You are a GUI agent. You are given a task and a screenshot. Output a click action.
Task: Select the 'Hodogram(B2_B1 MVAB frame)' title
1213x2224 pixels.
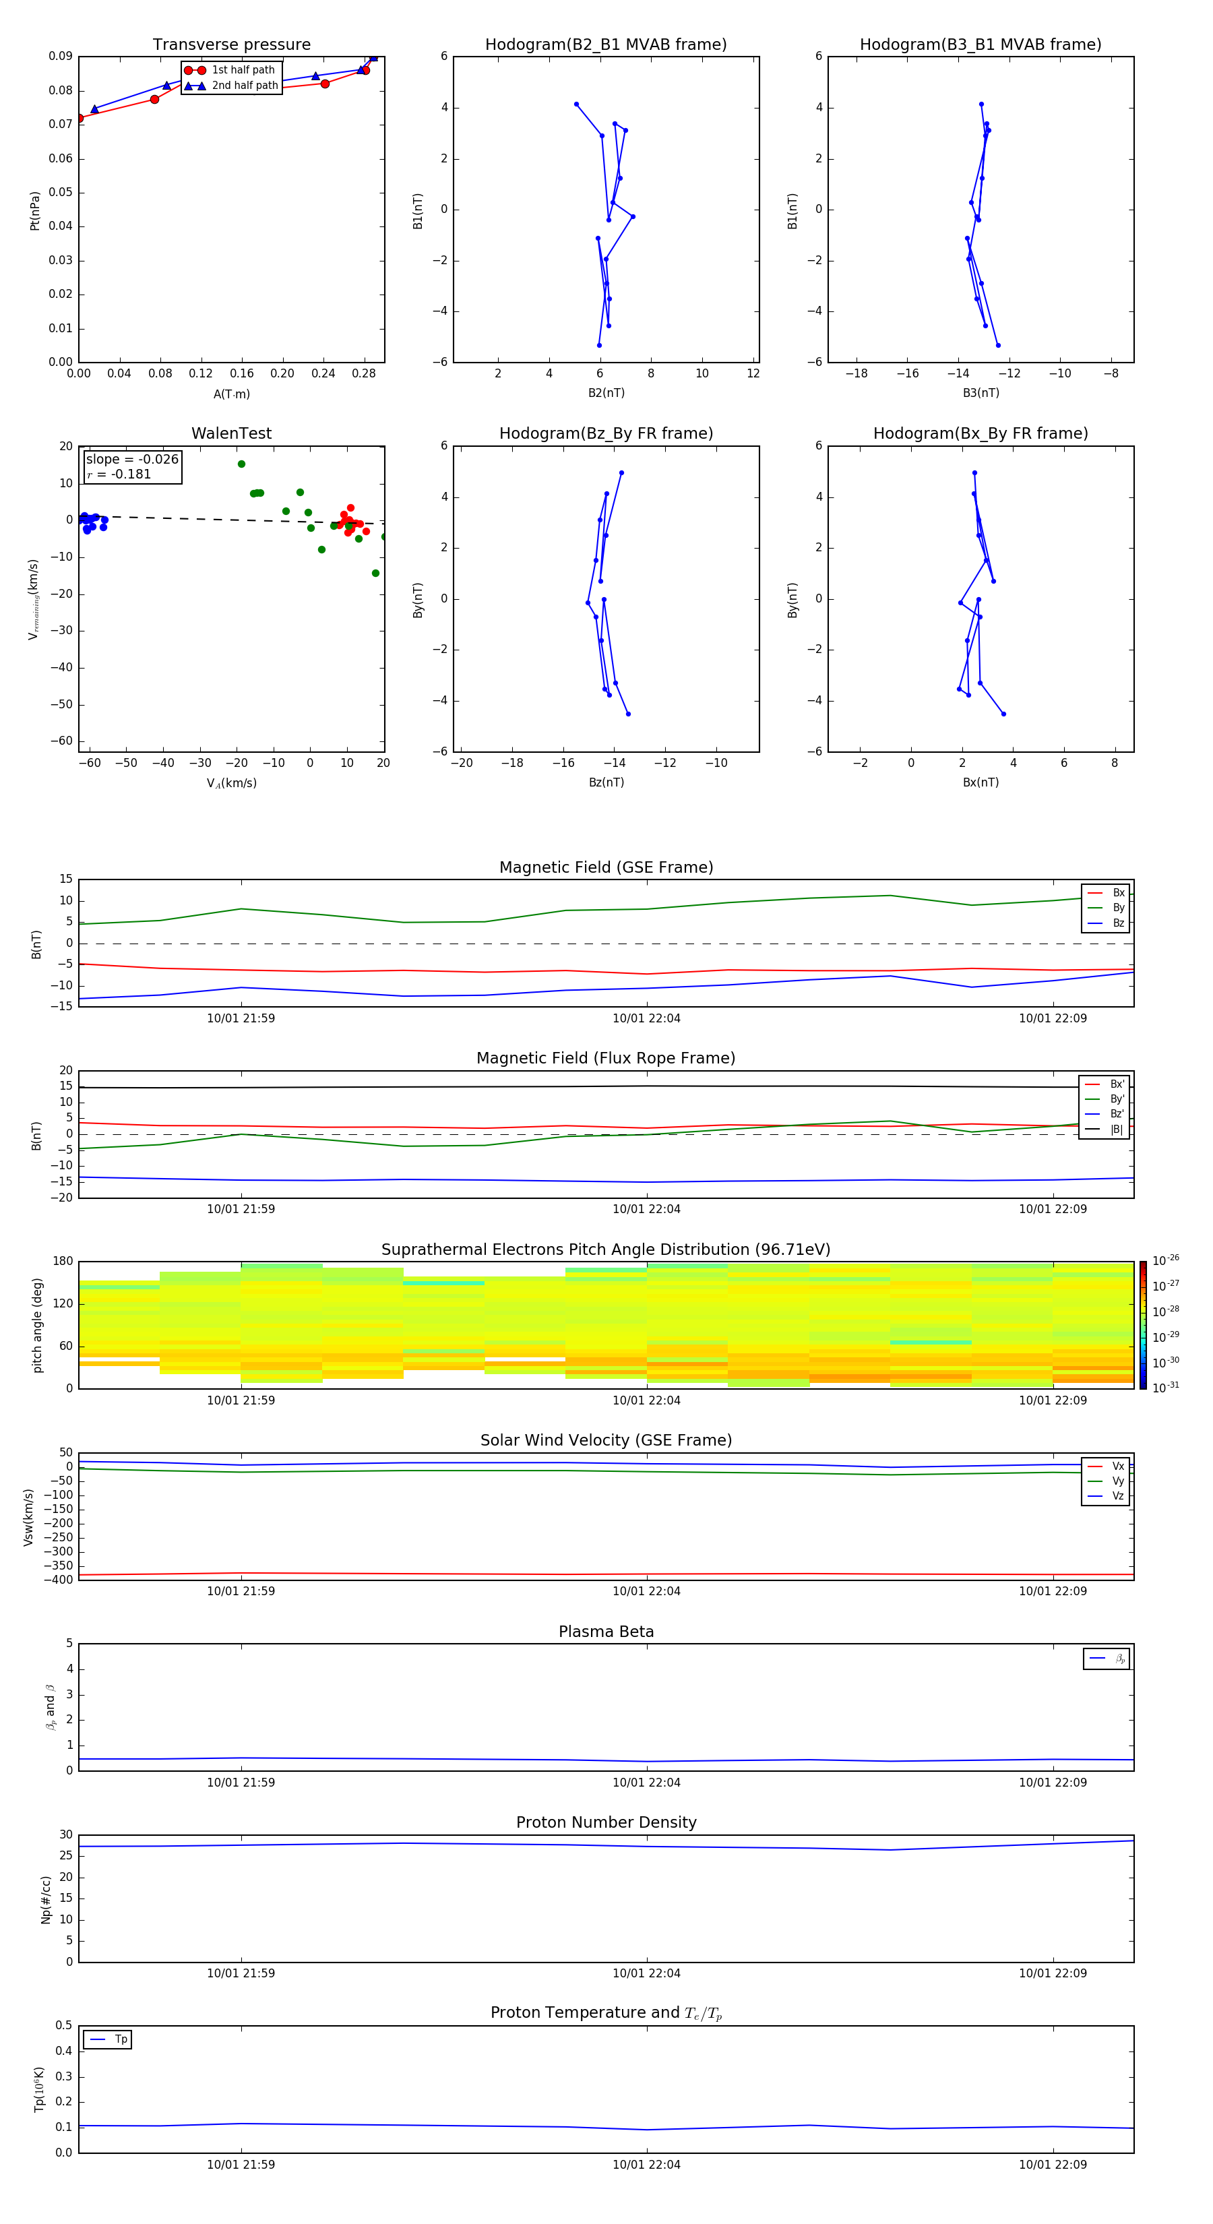606,45
